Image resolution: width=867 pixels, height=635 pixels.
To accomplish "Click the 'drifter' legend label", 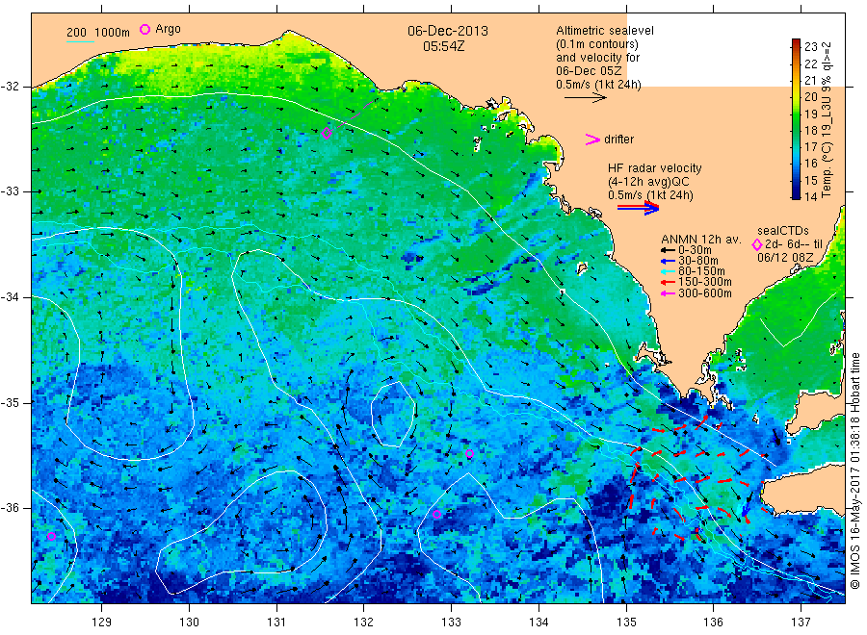I will (x=618, y=140).
